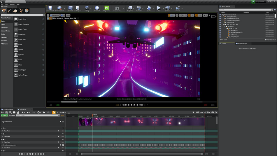
Task: Toggle Sequencer snapping magnet button
Action: 54,112
